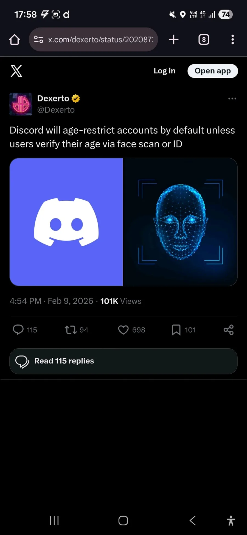Tap the Android back navigation arrow
This screenshot has height=535, width=247.
click(x=193, y=520)
